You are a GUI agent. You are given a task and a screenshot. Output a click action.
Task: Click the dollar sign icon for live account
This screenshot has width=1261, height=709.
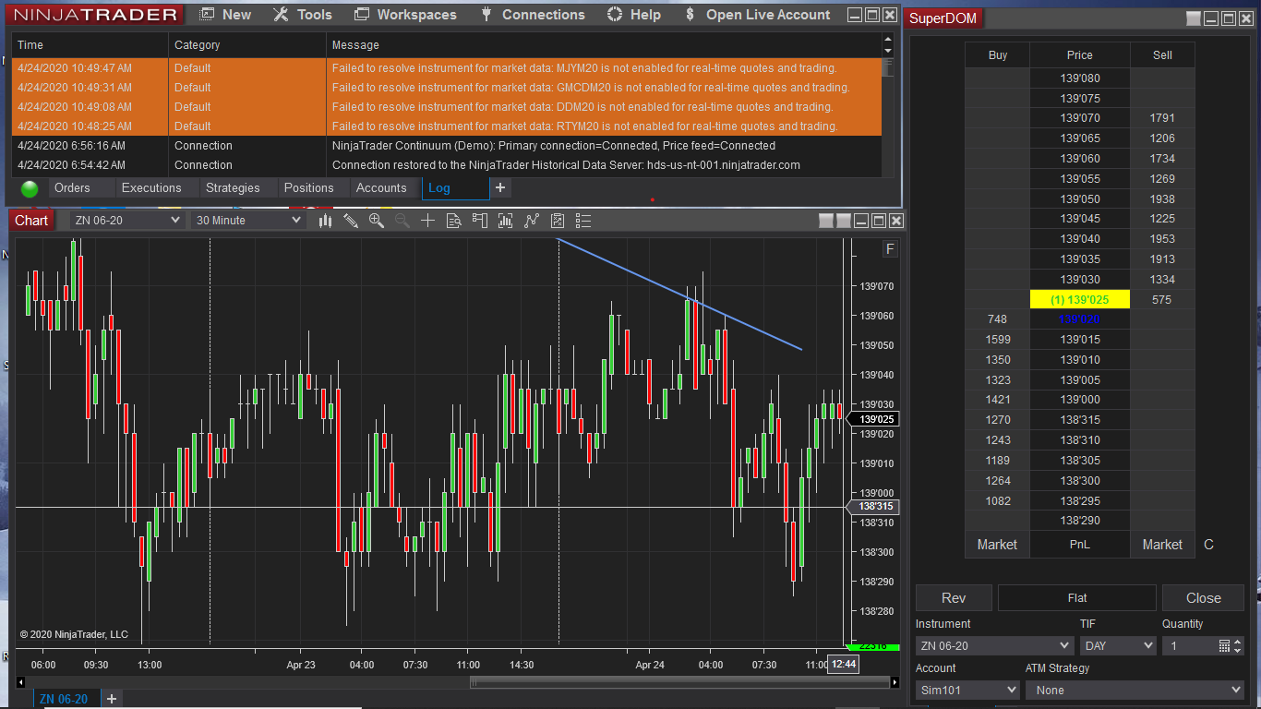coord(690,15)
